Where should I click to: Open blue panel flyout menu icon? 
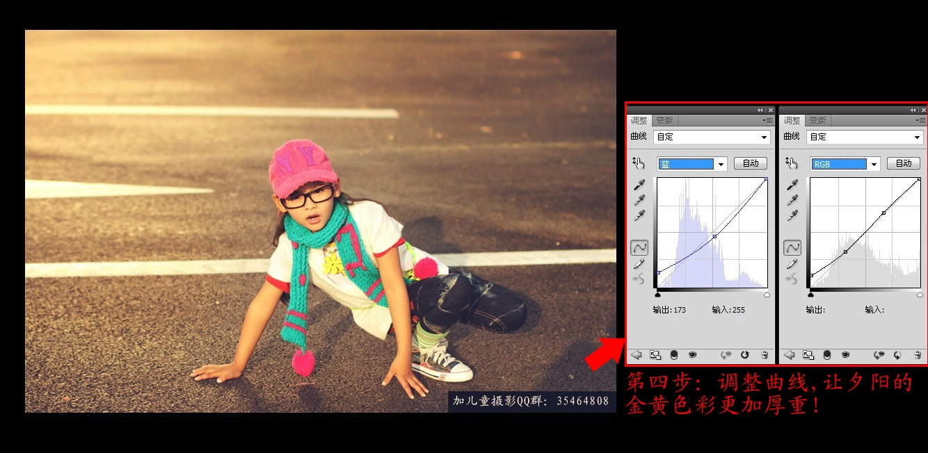tap(767, 120)
